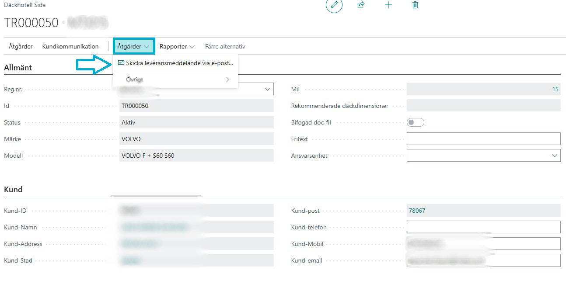Open the Rapporter dropdown menu

click(x=177, y=46)
